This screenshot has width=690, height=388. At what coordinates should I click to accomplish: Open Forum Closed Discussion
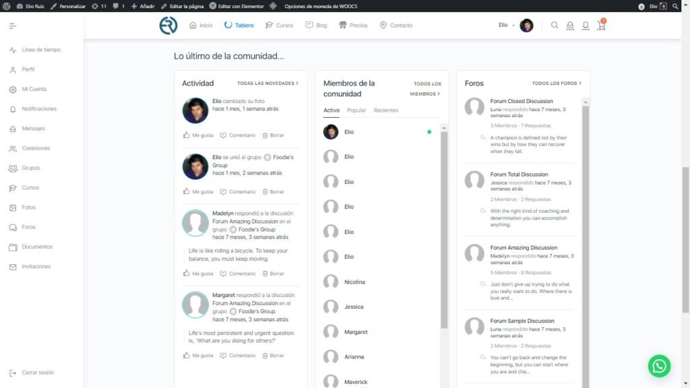tap(522, 101)
